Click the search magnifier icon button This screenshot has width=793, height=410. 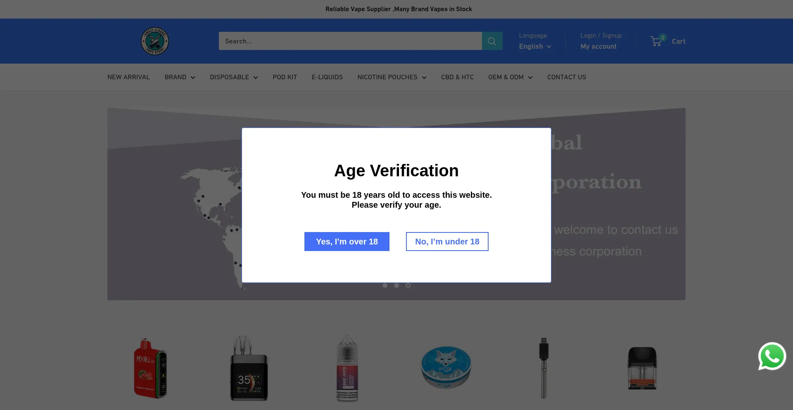492,41
